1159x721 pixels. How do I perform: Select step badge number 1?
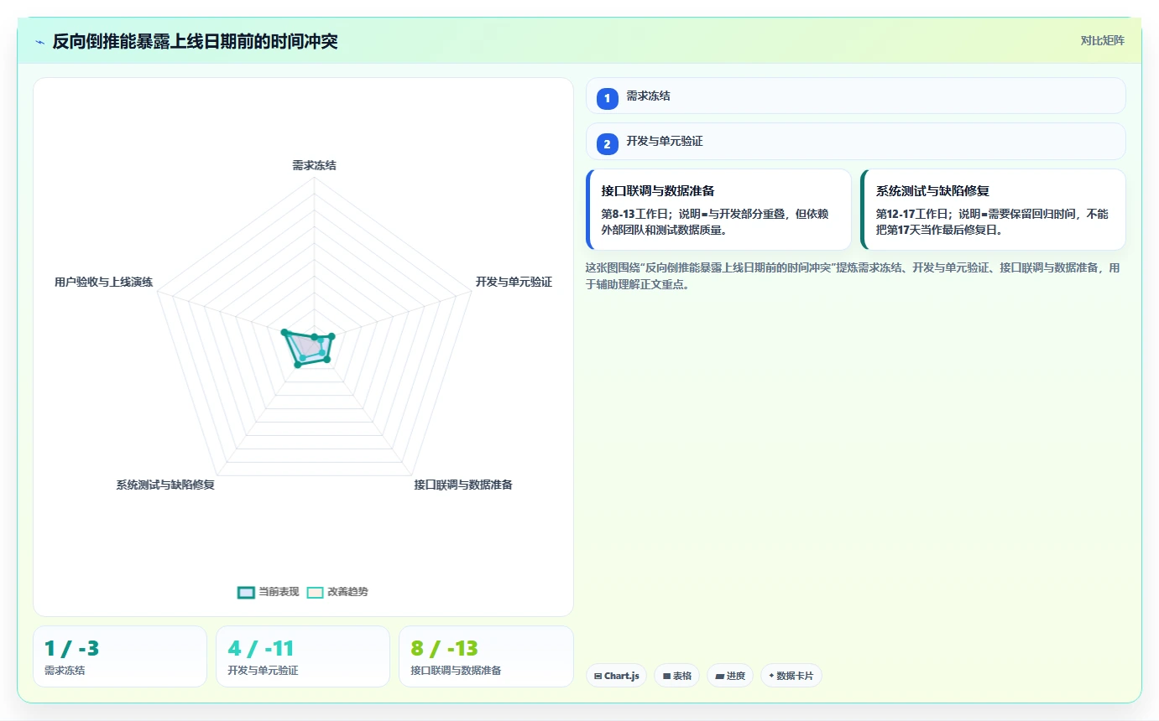pos(607,98)
